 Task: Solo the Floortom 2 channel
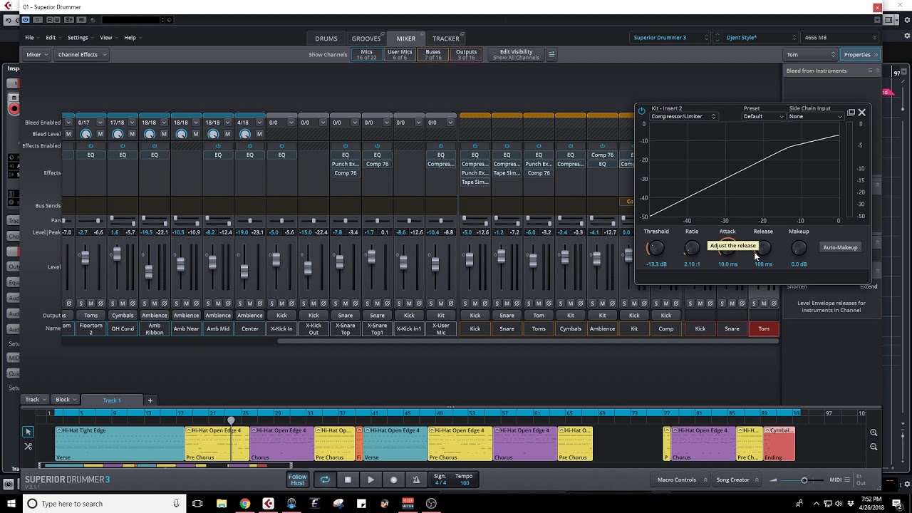[81, 304]
